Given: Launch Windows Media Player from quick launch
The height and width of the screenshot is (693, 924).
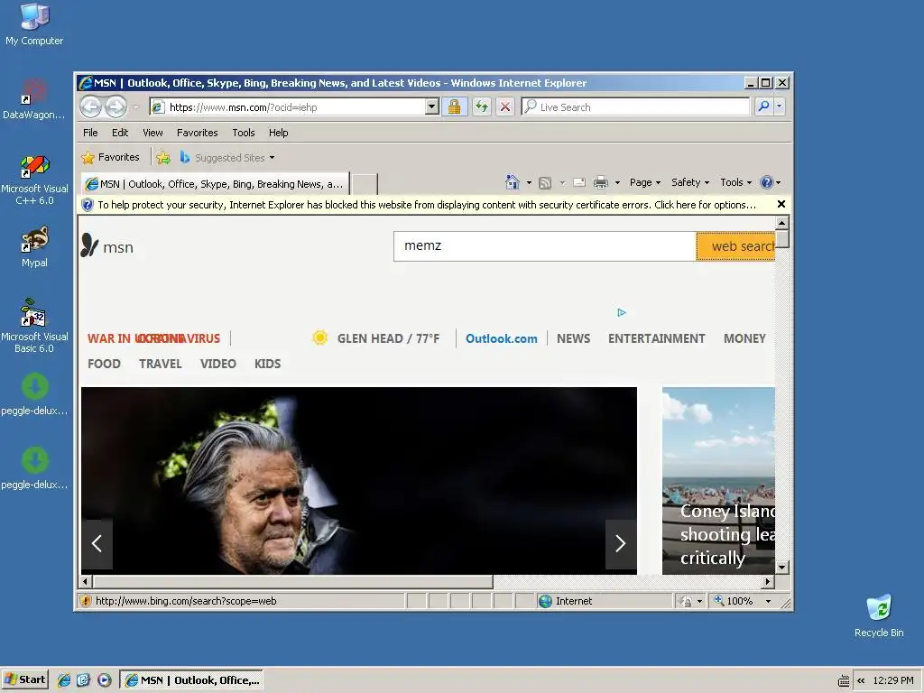Looking at the screenshot, I should (105, 680).
